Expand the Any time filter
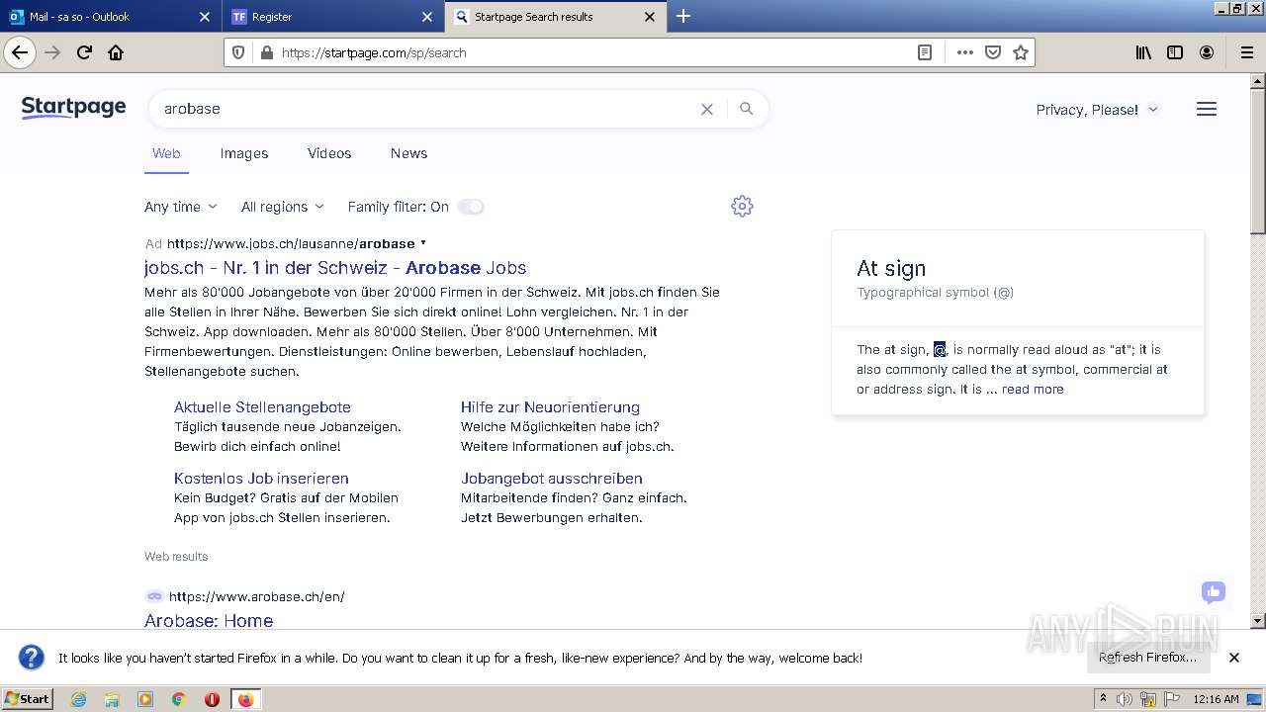Image resolution: width=1266 pixels, height=712 pixels. 181,207
